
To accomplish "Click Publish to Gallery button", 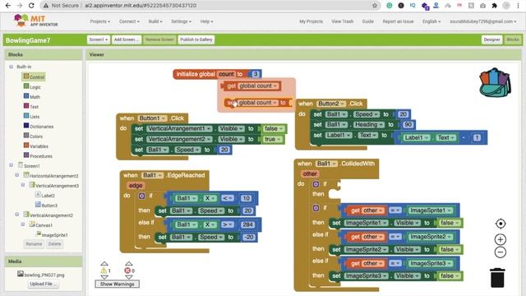I will 196,39.
